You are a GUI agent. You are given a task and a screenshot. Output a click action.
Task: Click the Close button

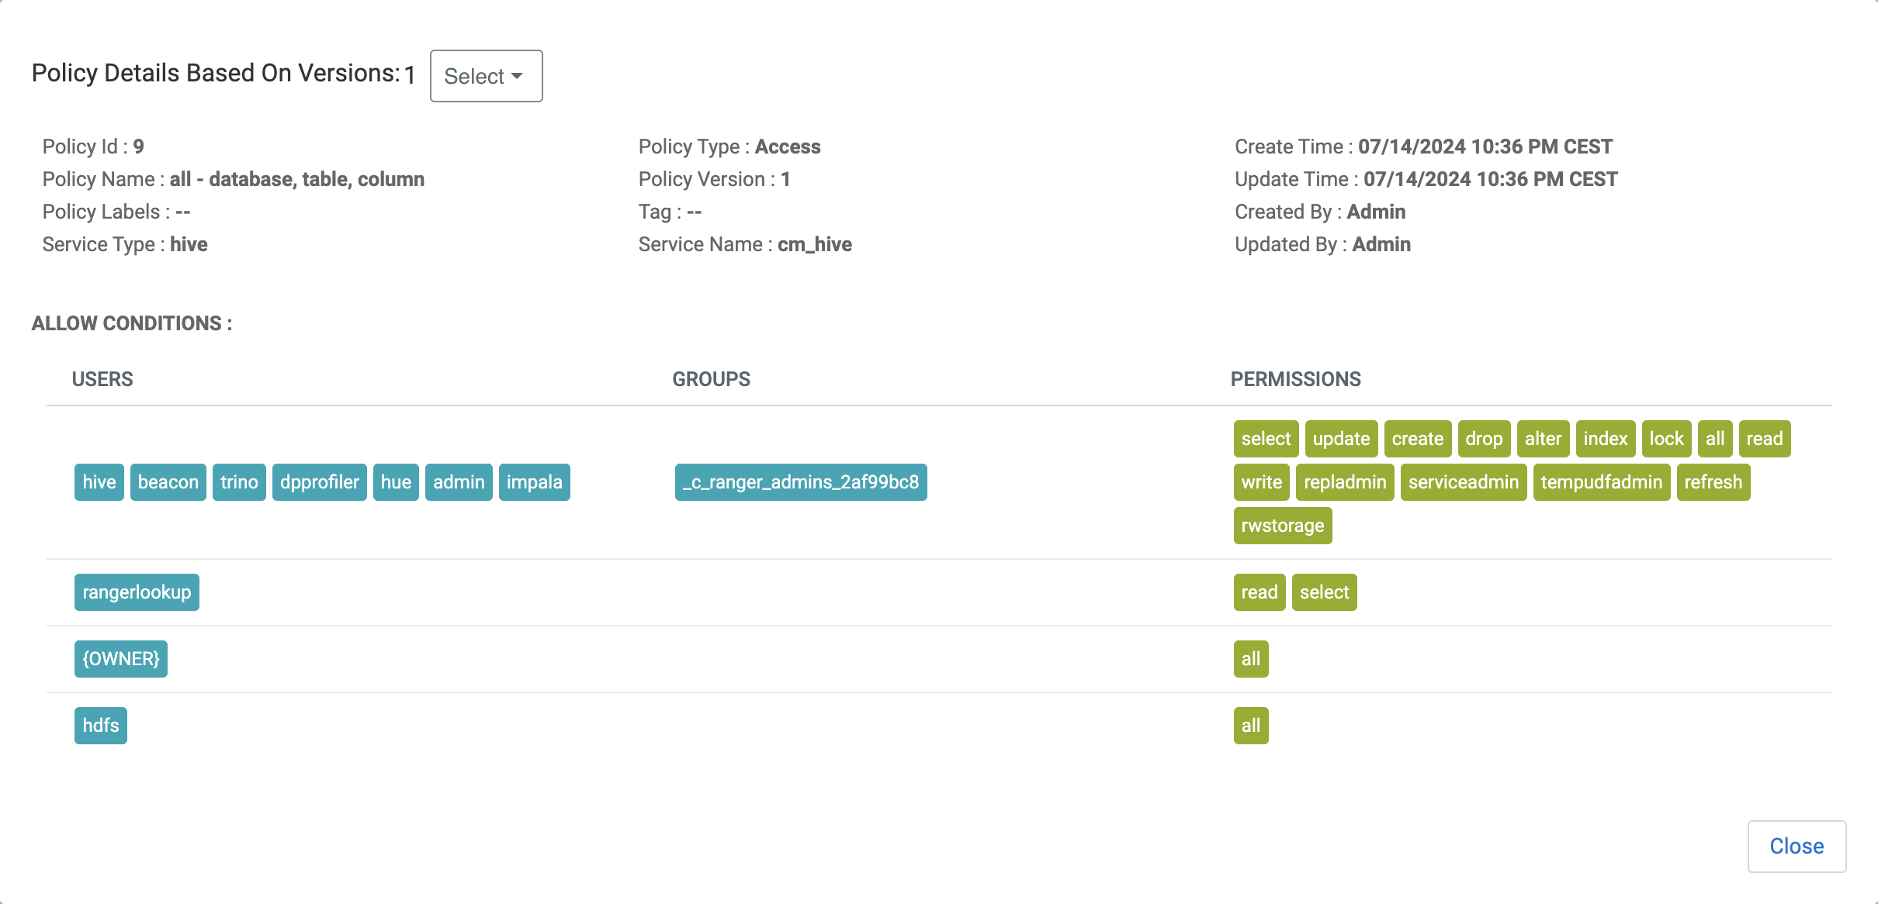point(1796,846)
